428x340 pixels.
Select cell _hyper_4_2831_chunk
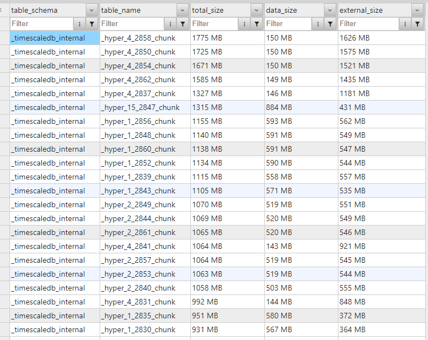click(145, 302)
